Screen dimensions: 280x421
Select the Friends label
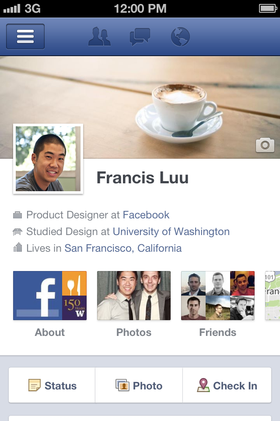tap(218, 332)
